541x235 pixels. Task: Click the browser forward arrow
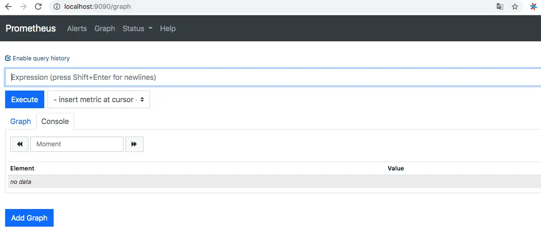pos(23,7)
